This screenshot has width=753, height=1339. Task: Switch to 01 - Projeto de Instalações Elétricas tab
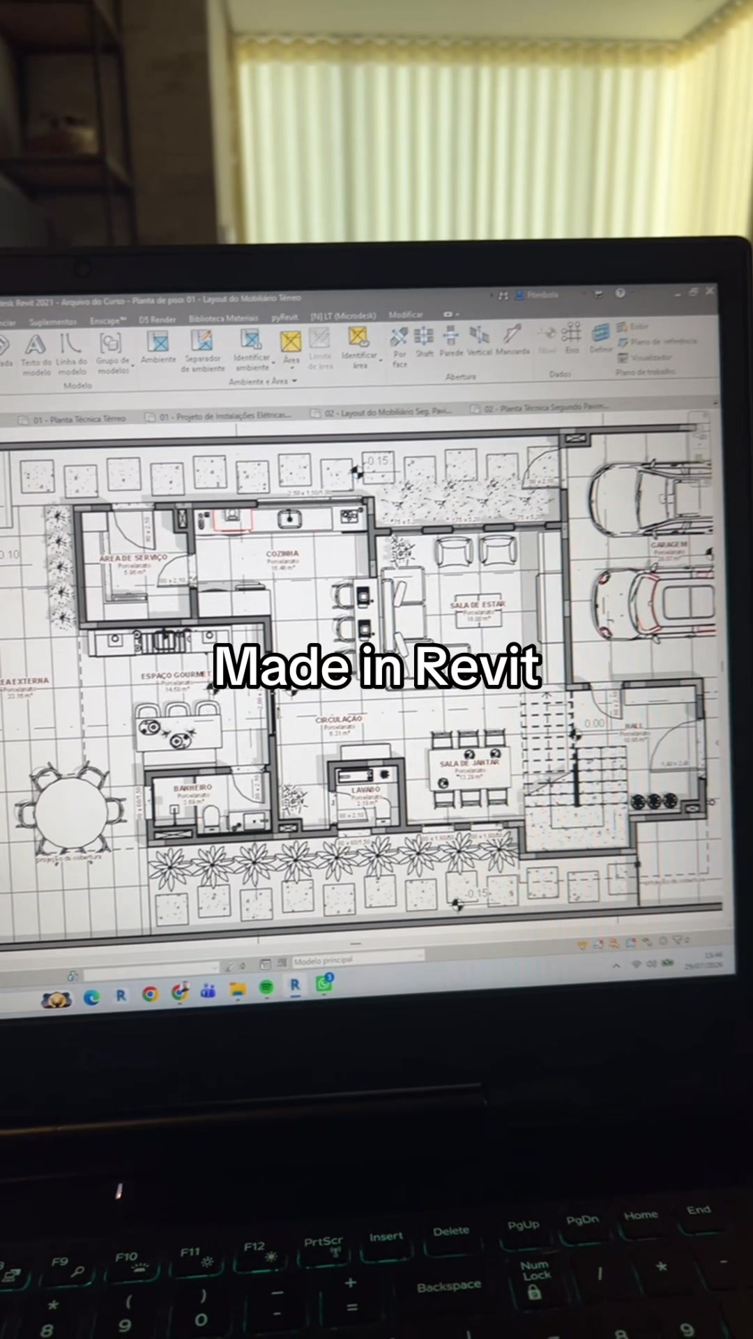(218, 416)
